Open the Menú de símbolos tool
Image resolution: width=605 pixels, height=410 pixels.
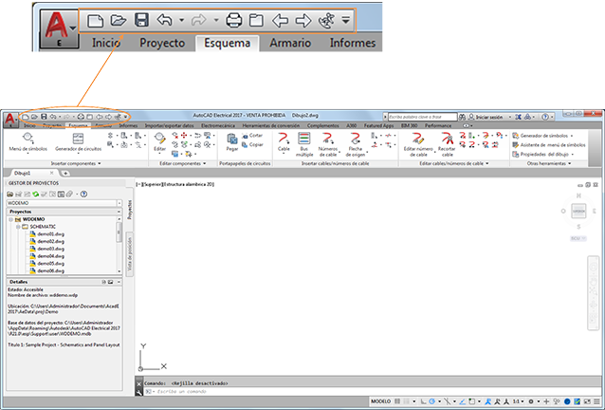[28, 142]
